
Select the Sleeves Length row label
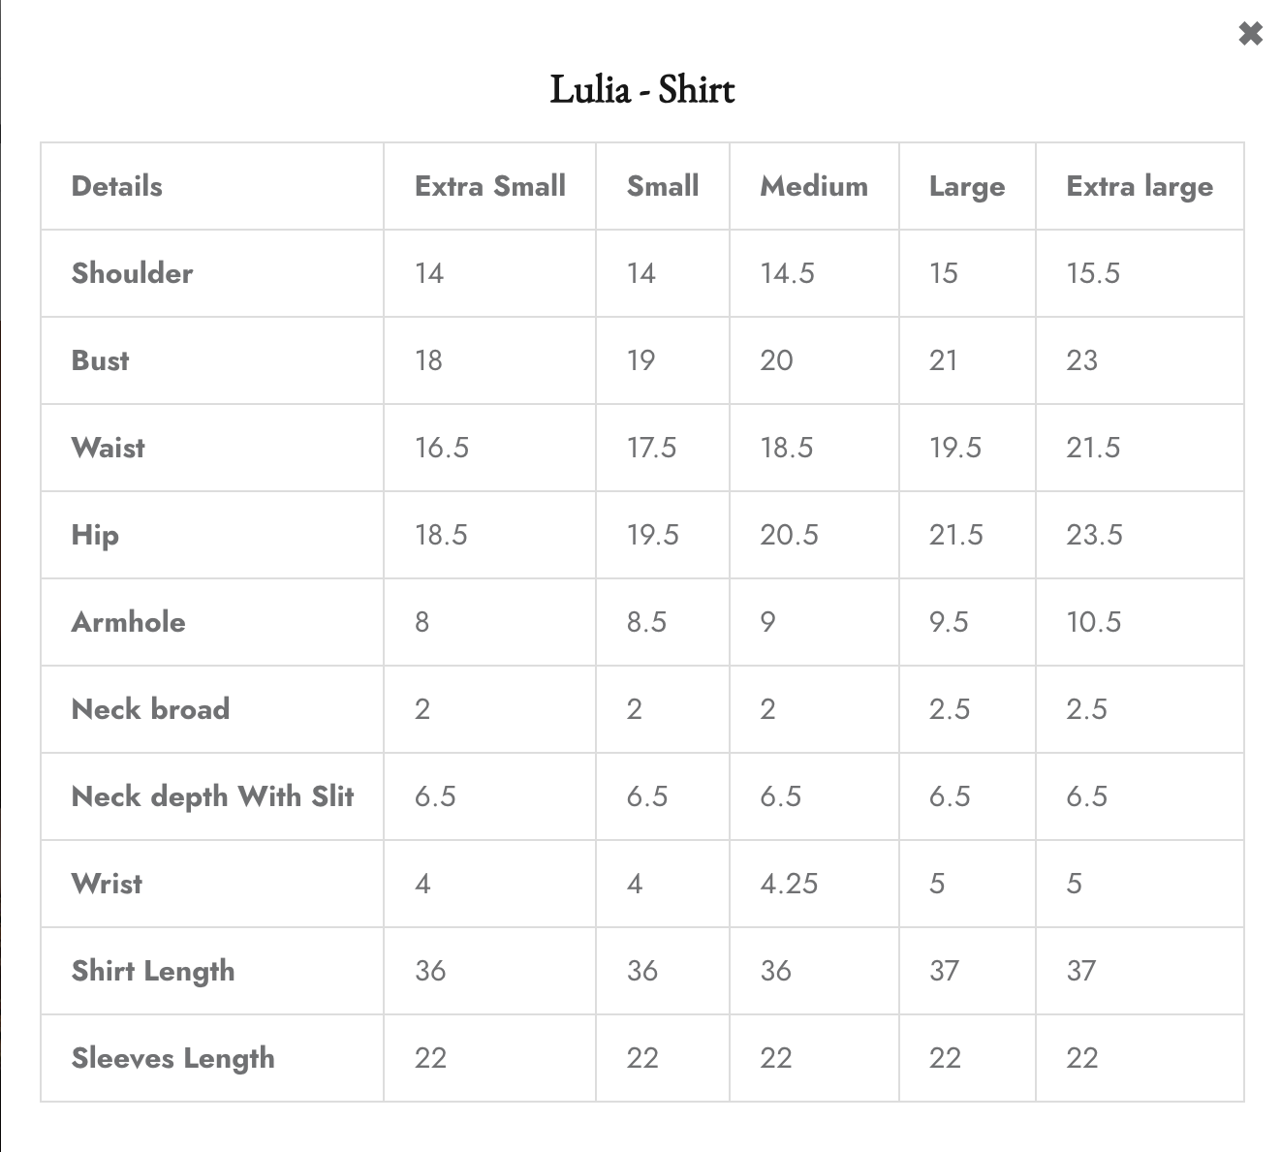[x=172, y=1058]
